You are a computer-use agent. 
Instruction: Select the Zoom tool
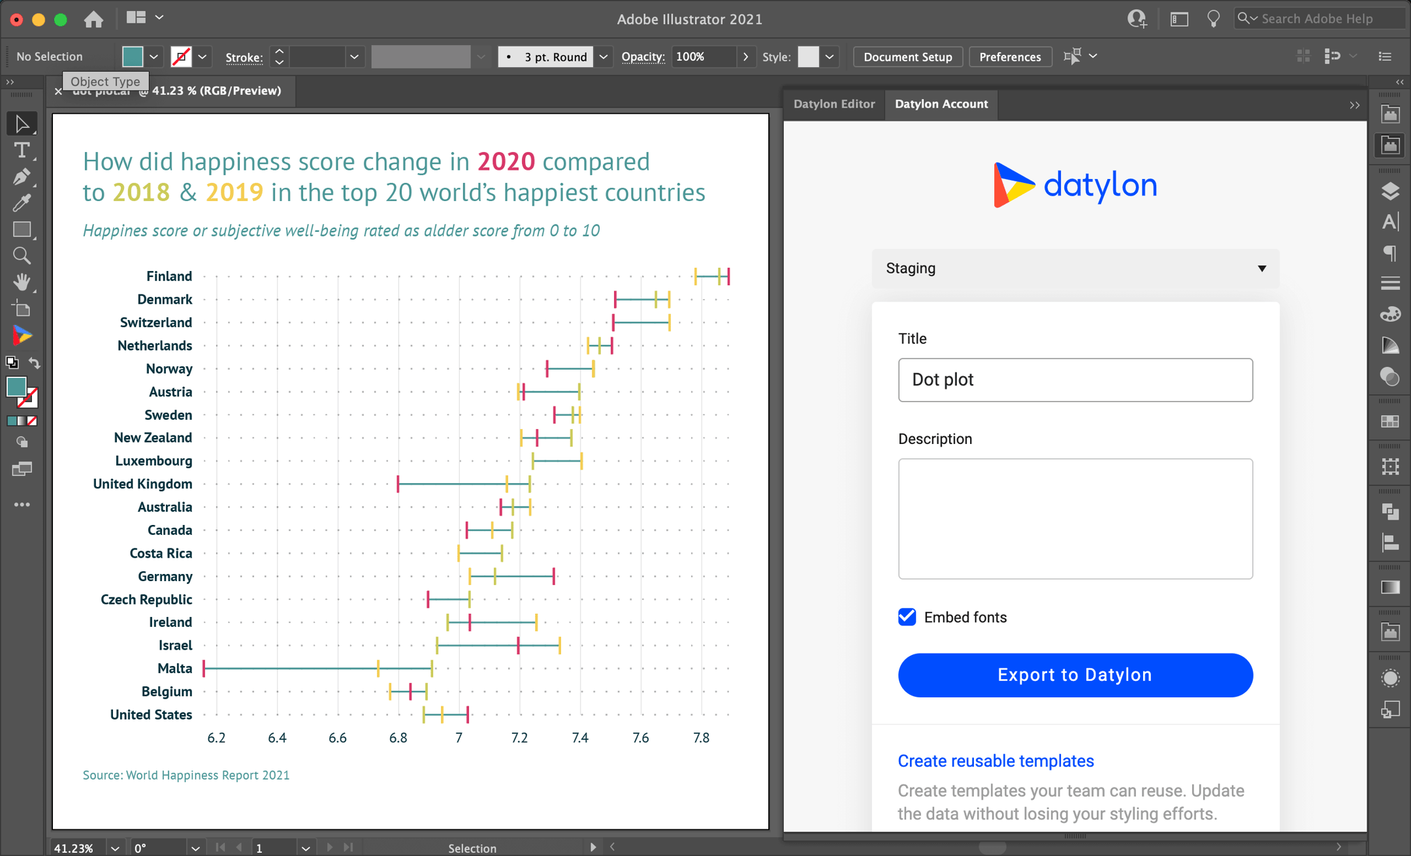22,255
